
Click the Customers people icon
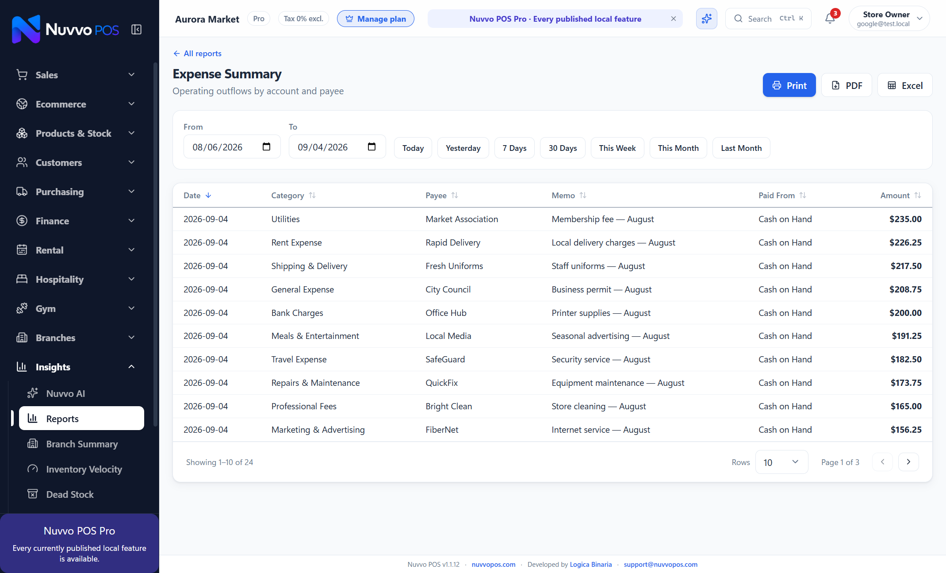coord(22,162)
